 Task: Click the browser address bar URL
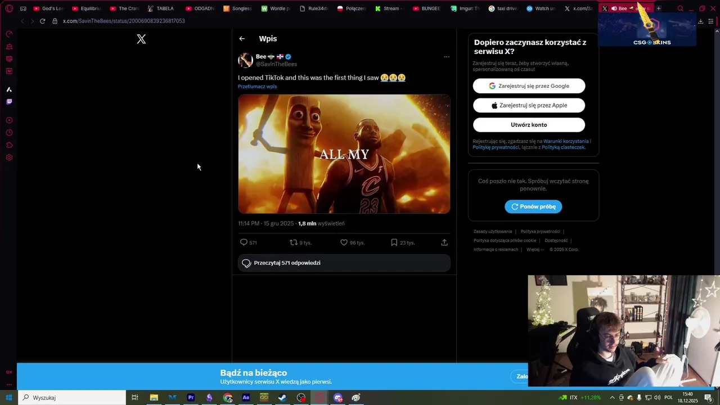(x=124, y=21)
